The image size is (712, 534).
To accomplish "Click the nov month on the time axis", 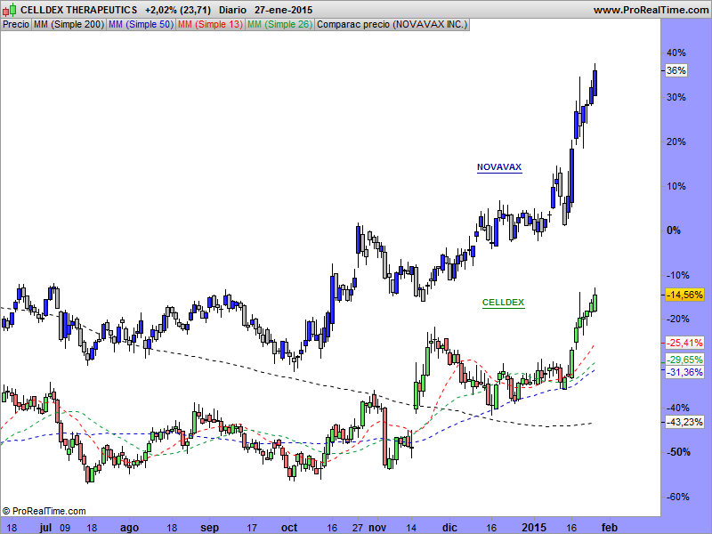I will tap(377, 527).
